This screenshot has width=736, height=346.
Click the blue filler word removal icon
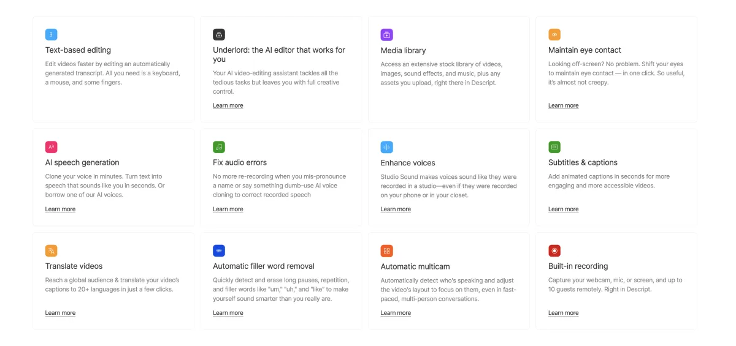tap(219, 250)
